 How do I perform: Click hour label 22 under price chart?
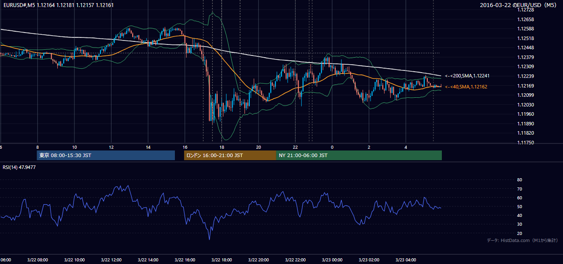coord(295,147)
